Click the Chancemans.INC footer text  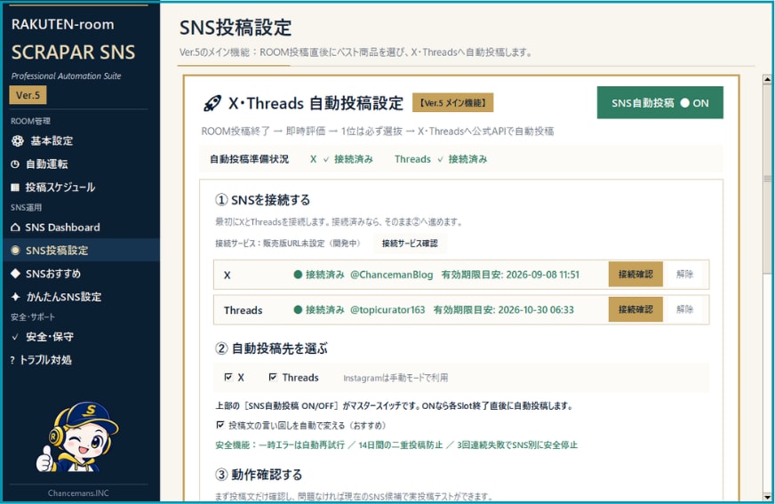78,493
